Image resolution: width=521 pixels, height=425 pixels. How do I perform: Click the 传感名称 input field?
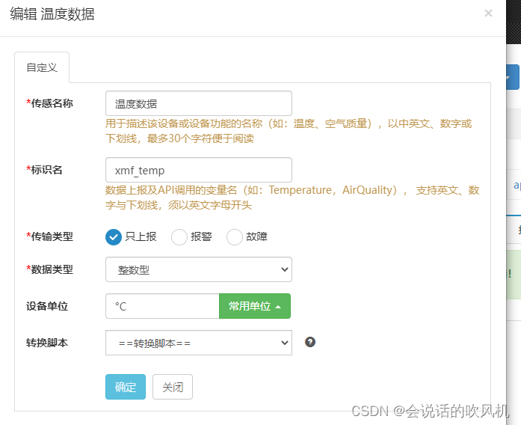point(199,103)
